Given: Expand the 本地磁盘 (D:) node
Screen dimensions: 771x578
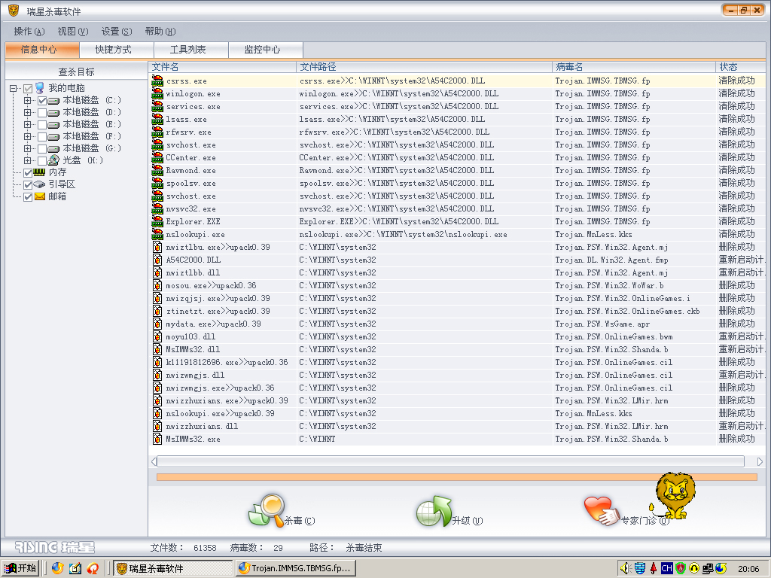Looking at the screenshot, I should (x=28, y=113).
